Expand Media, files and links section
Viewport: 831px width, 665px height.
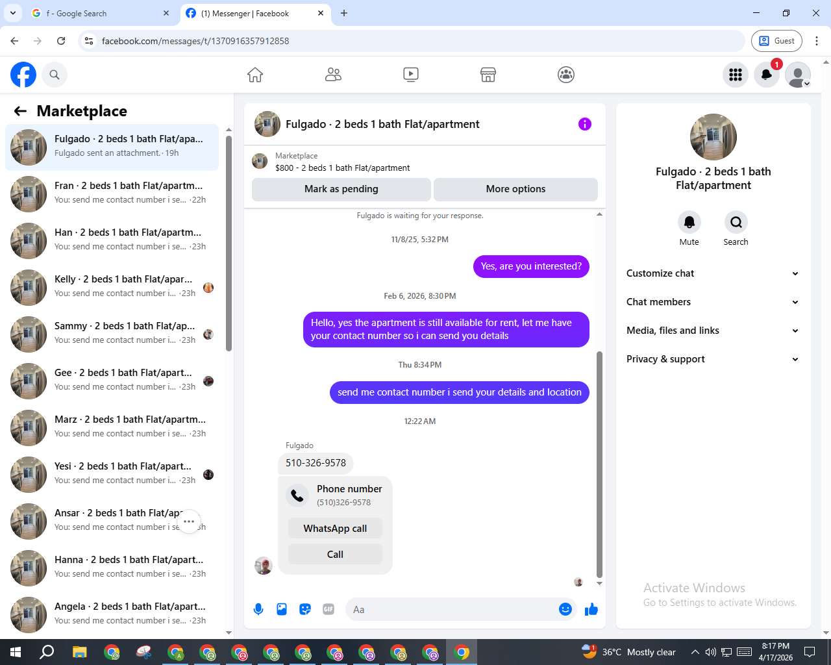point(713,331)
